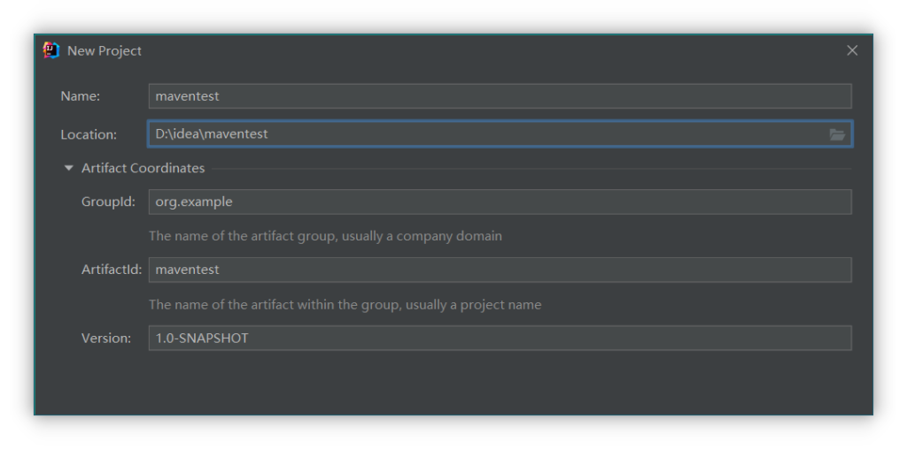
Task: Click the IntelliJ IDEA logo icon
Action: click(x=51, y=50)
